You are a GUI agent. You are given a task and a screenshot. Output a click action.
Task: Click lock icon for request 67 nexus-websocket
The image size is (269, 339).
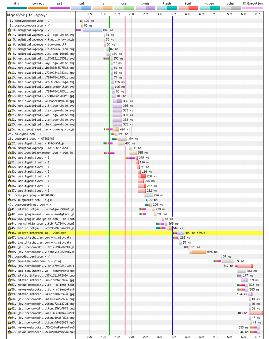click(x=9, y=332)
